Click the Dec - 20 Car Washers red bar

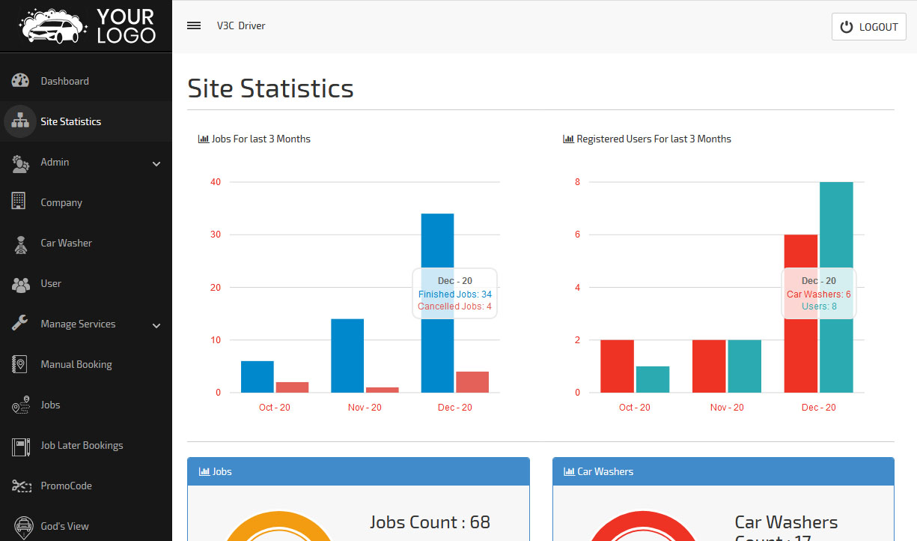(801, 314)
